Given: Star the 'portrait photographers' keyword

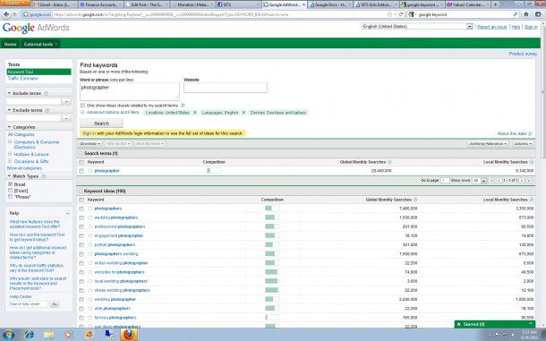Looking at the screenshot, I should (90, 245).
